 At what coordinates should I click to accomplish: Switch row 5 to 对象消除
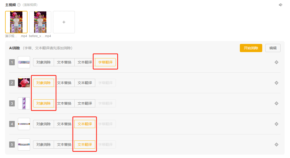pyautogui.click(x=44, y=145)
